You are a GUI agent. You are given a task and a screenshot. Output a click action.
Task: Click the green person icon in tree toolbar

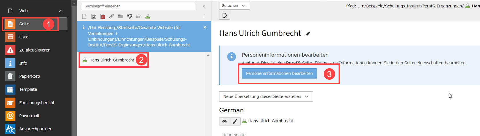(148, 16)
